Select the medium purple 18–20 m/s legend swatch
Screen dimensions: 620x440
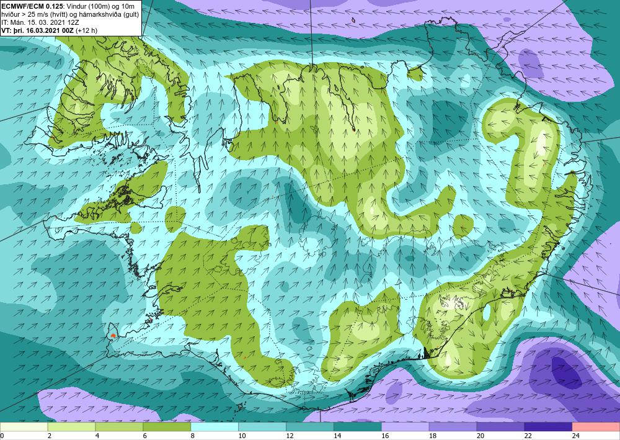[453, 427]
